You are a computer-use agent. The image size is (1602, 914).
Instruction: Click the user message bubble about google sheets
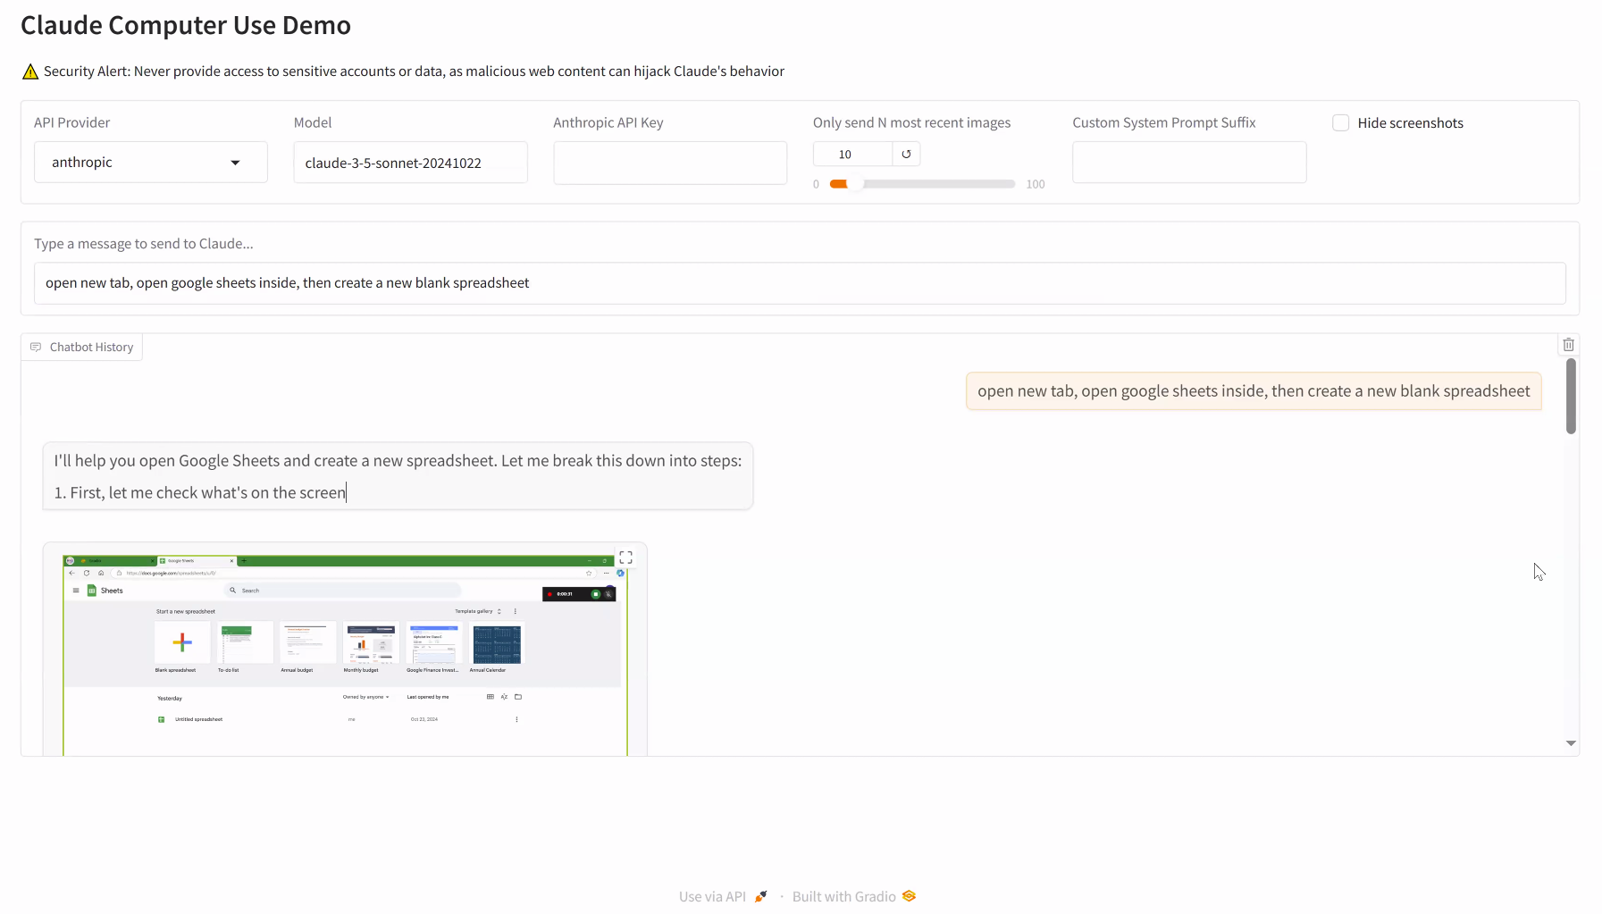1254,391
